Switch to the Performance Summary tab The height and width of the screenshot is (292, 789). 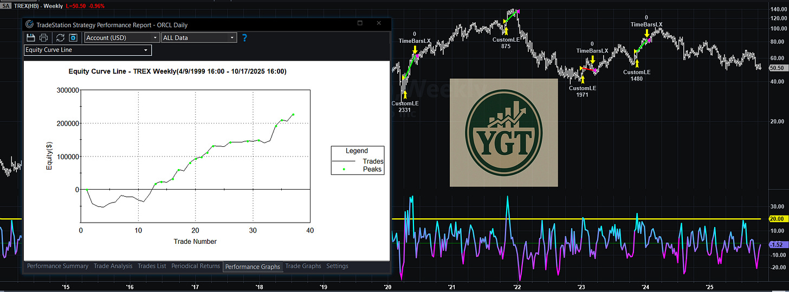coord(57,266)
